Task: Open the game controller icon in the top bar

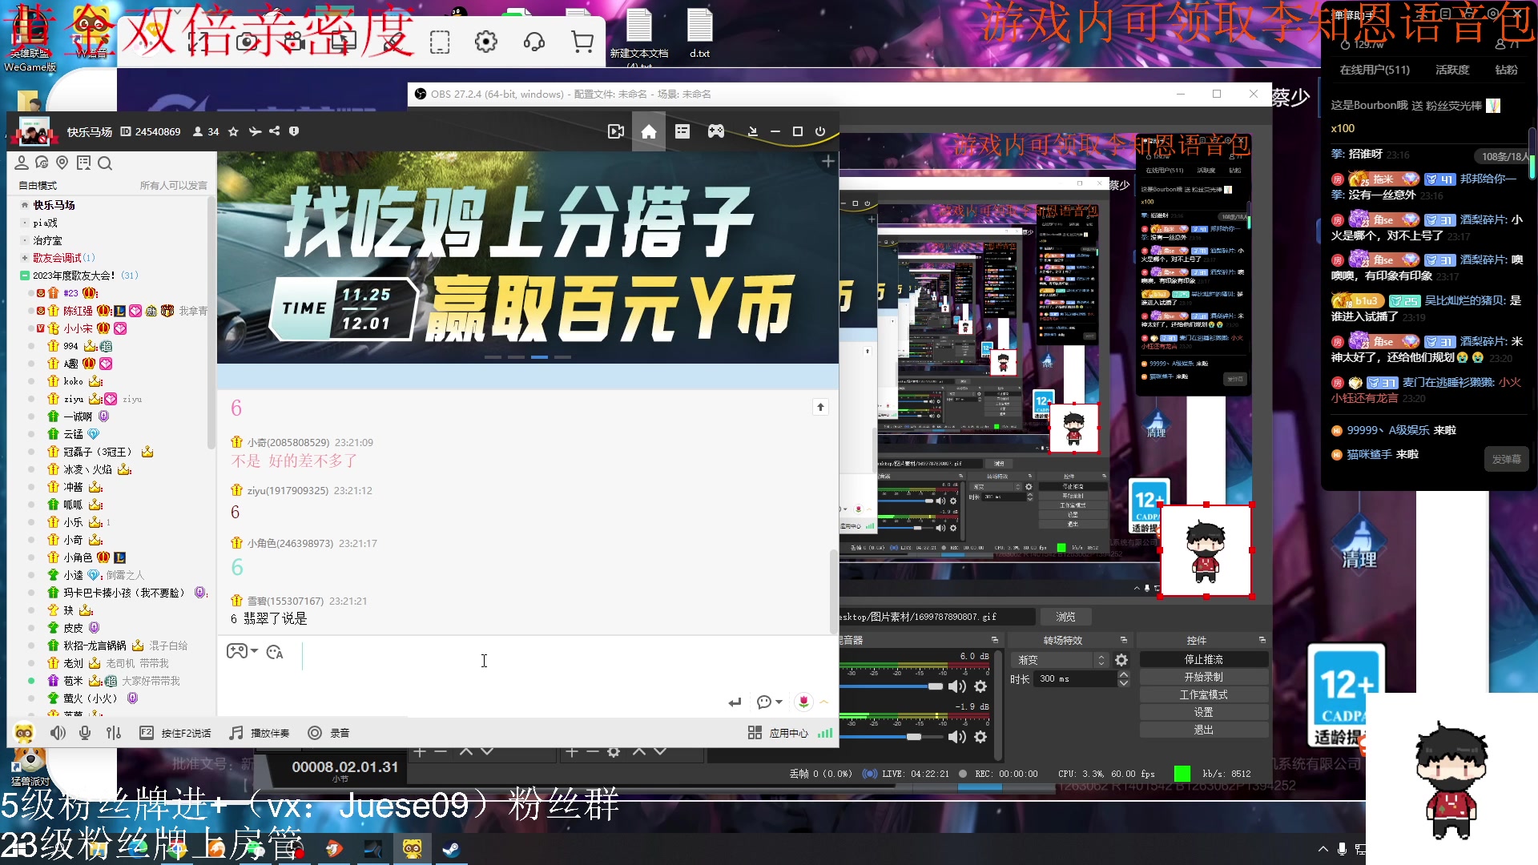Action: (715, 131)
